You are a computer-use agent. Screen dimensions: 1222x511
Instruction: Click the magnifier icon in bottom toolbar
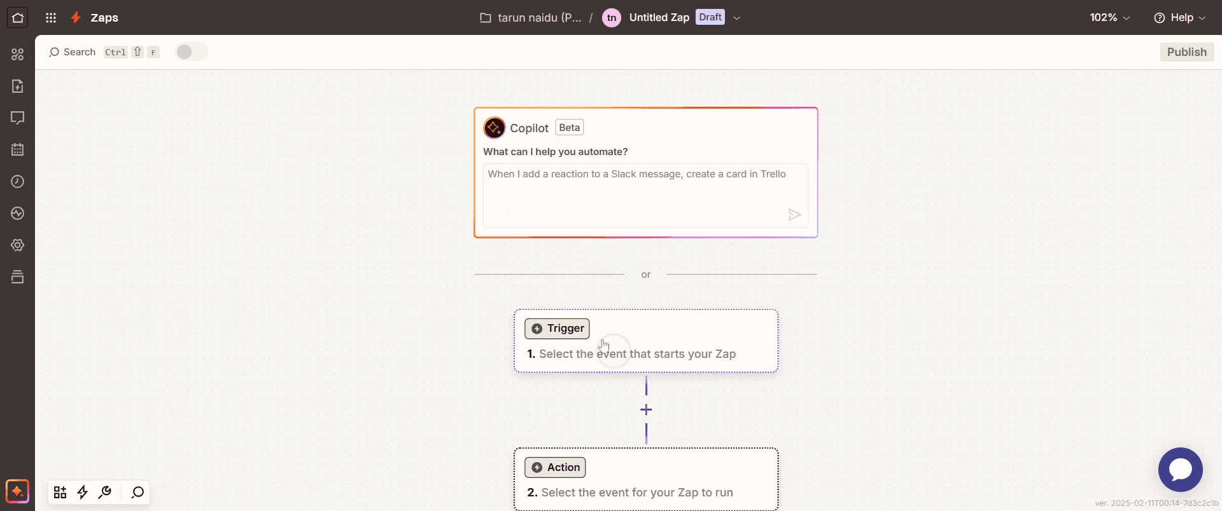(x=137, y=493)
